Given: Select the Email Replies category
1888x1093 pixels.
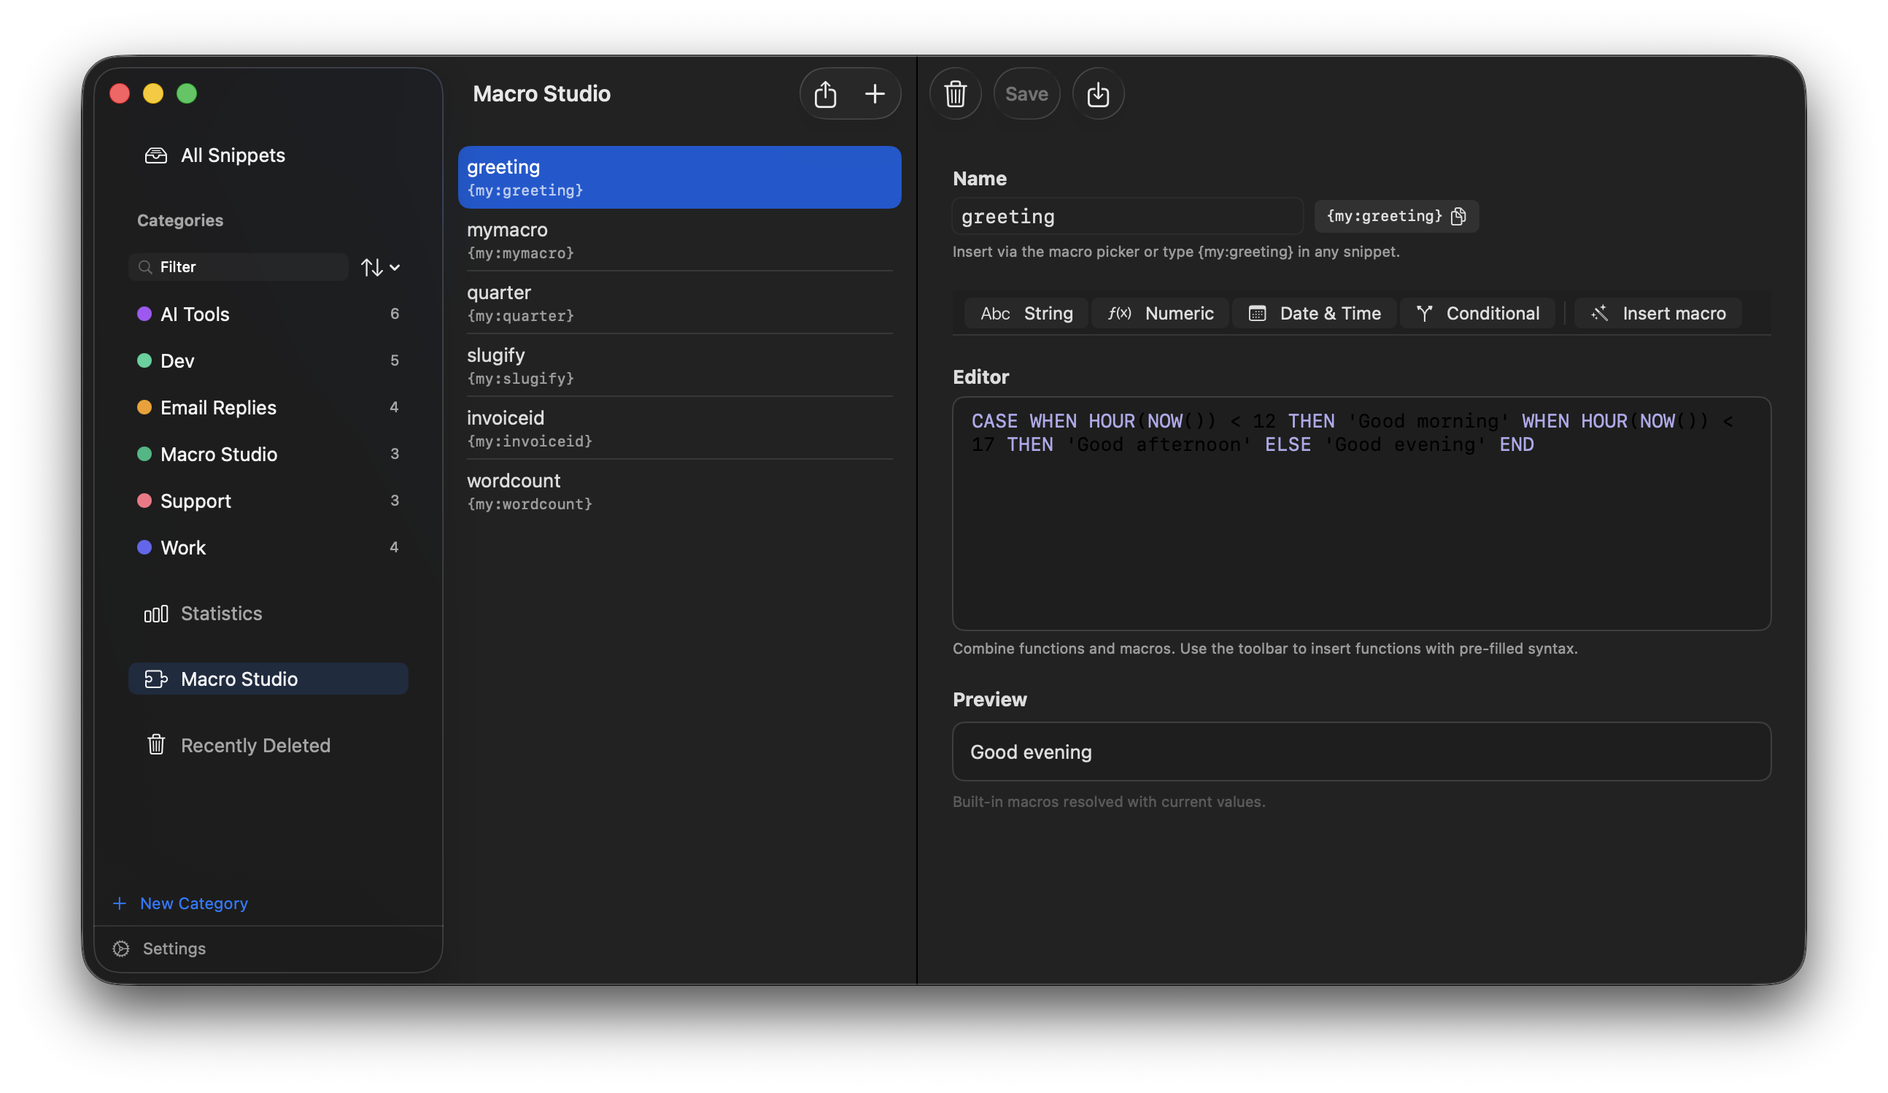Looking at the screenshot, I should point(268,408).
